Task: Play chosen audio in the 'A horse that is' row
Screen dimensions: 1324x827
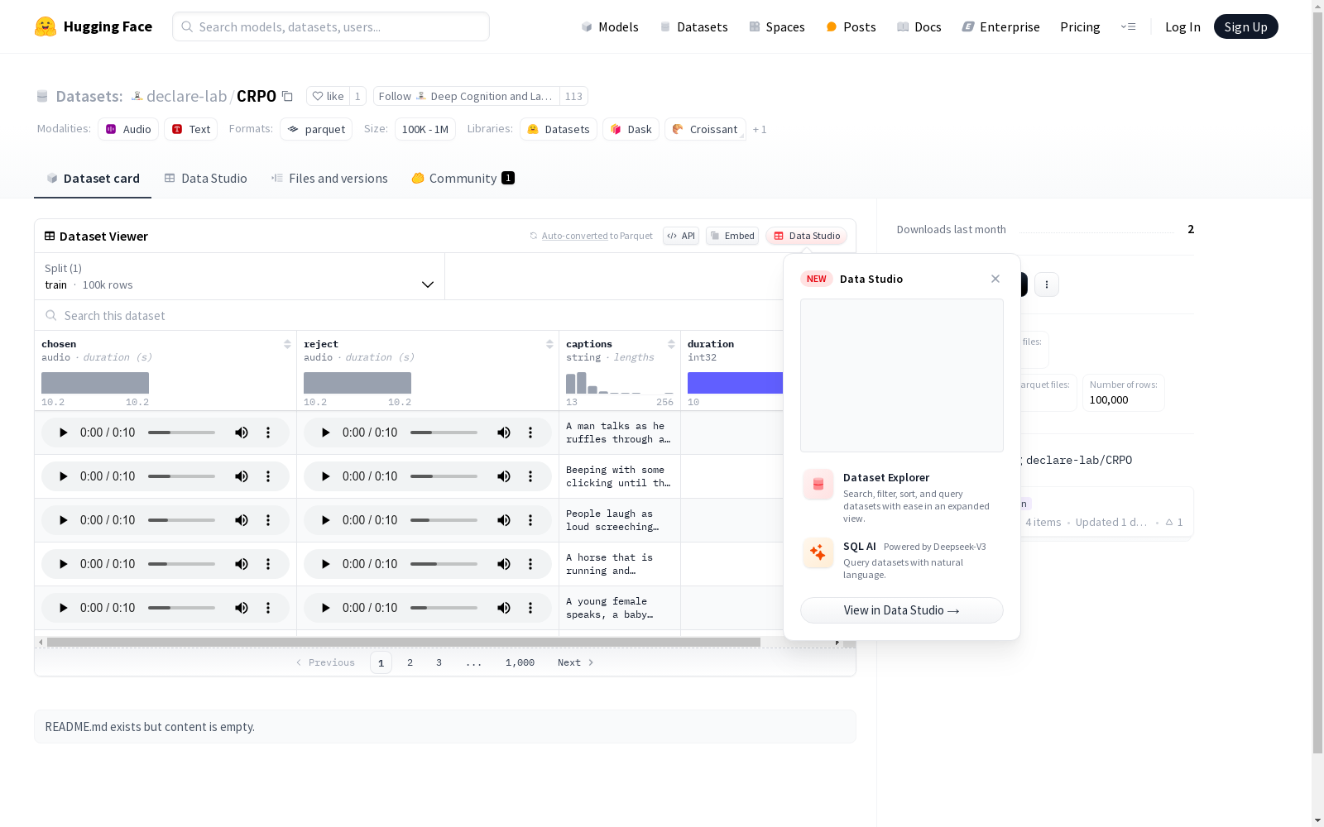Action: click(x=63, y=564)
